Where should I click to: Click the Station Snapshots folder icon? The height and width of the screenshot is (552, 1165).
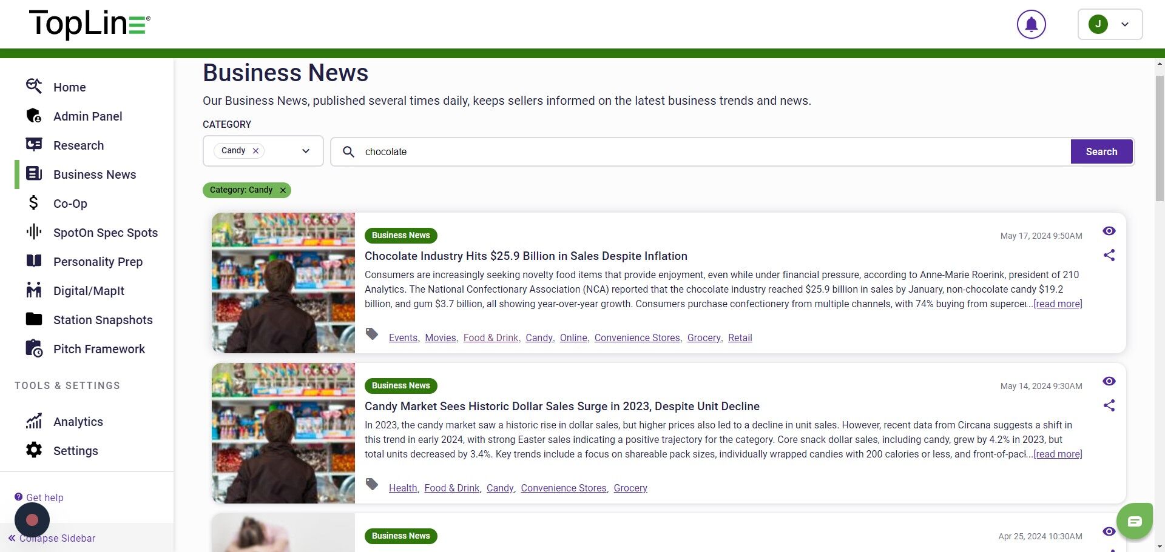(34, 319)
